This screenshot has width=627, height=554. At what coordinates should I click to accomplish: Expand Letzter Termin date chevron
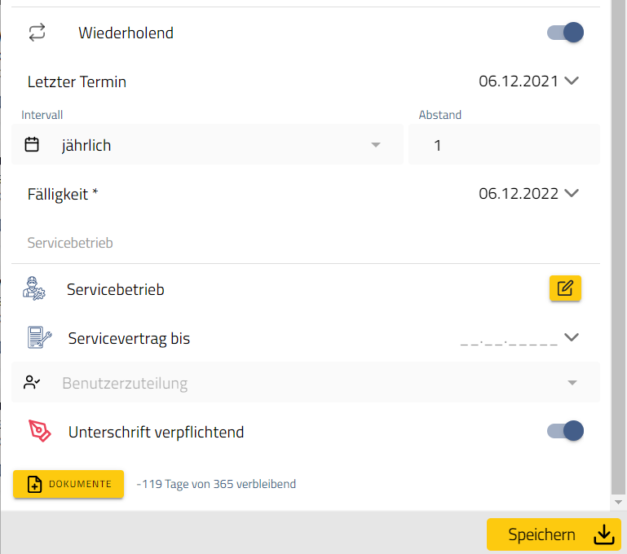(x=572, y=81)
